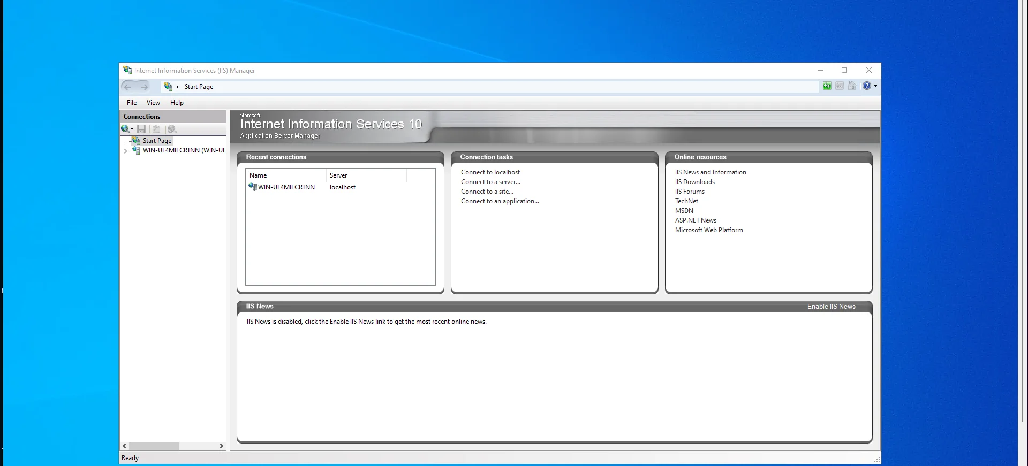This screenshot has height=466, width=1028.
Task: Open the IIS Downloads online resource
Action: coord(694,182)
